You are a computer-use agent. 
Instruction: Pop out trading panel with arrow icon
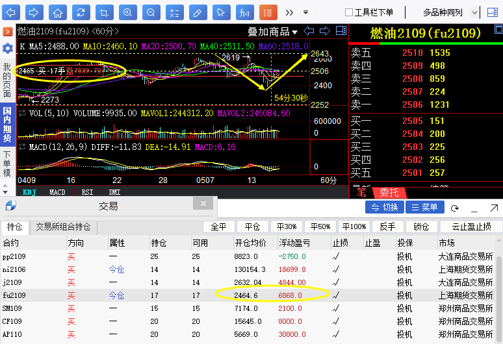pos(494,208)
